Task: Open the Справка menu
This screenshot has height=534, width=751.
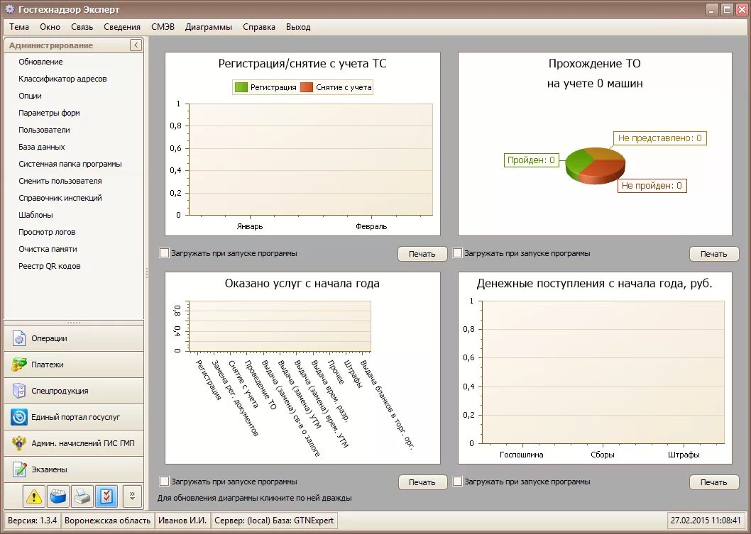Action: 258,27
